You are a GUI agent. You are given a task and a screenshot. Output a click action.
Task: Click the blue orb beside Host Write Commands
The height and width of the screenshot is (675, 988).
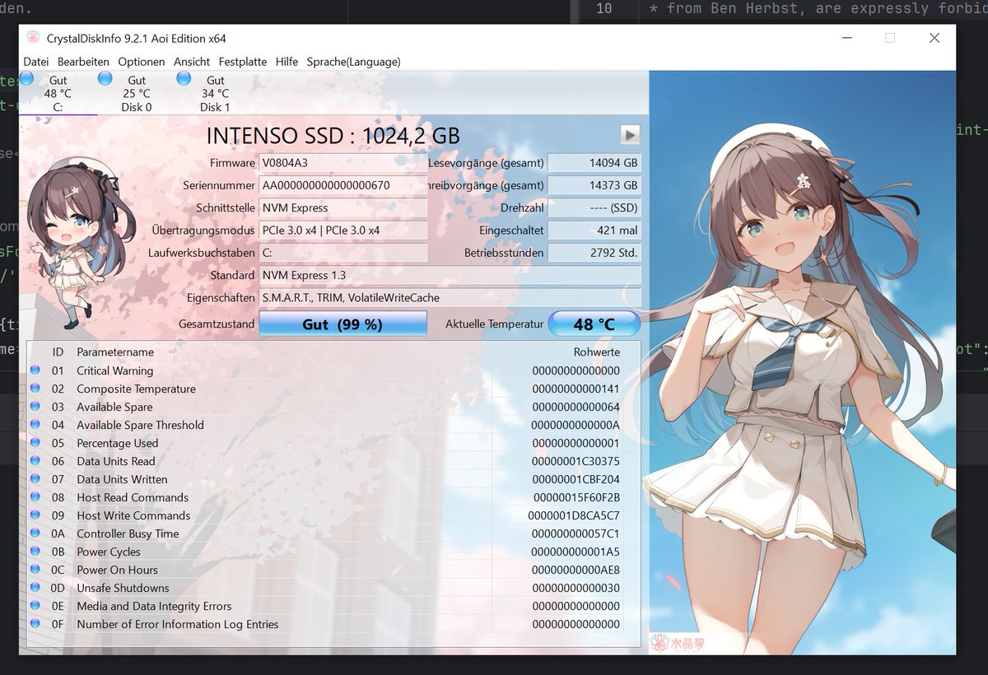click(35, 515)
